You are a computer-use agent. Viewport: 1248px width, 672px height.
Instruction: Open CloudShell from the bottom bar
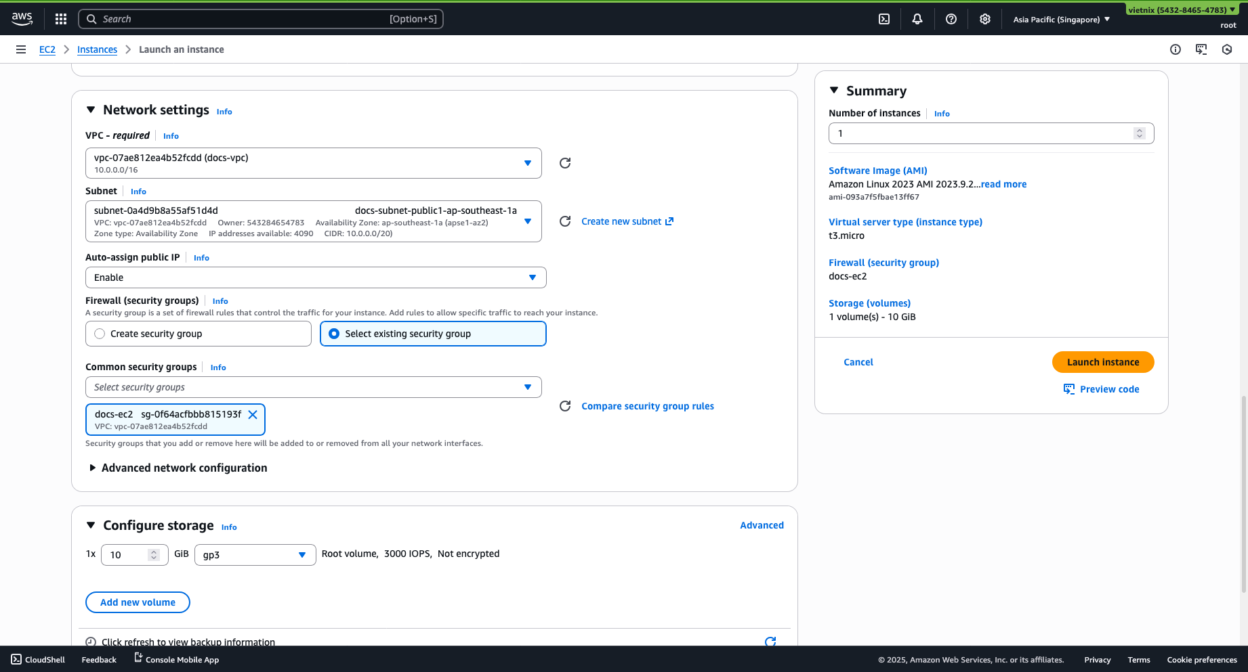point(37,659)
